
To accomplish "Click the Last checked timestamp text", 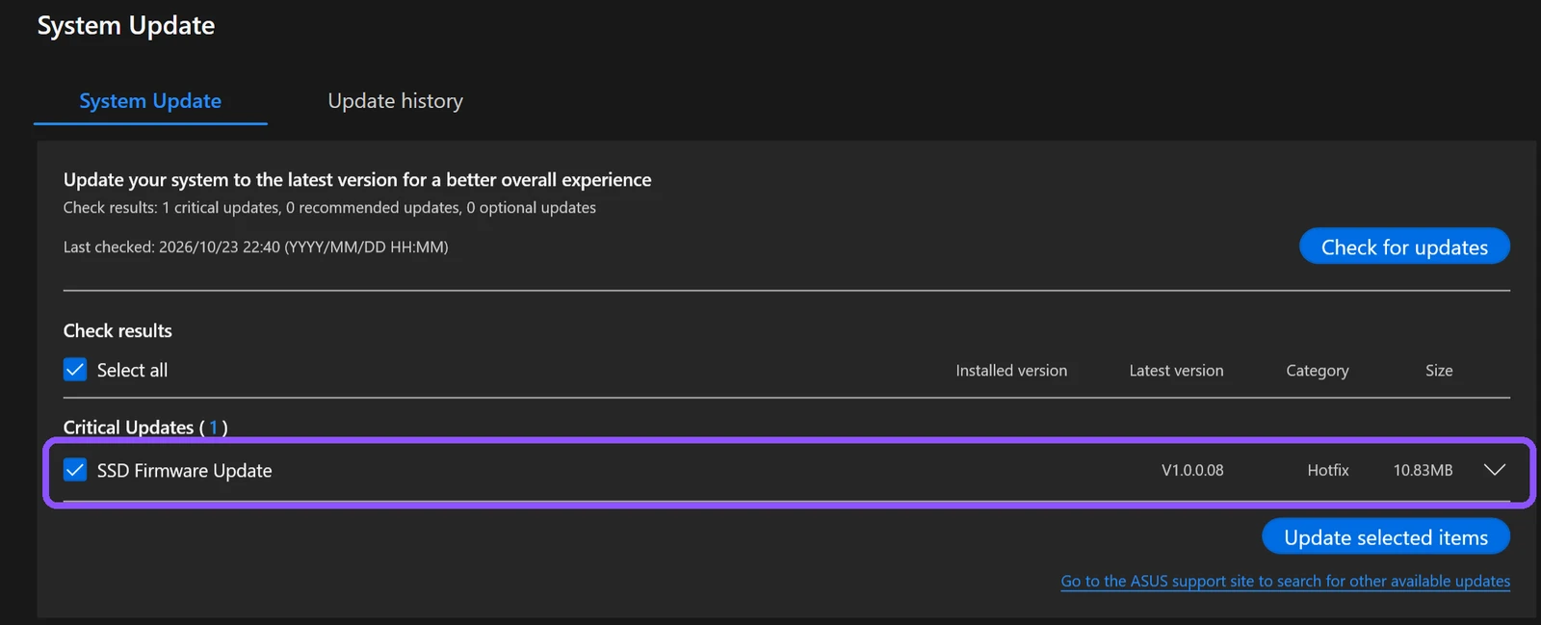I will coord(255,247).
